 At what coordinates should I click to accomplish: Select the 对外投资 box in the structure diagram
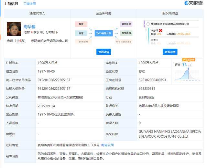[x=126, y=24]
